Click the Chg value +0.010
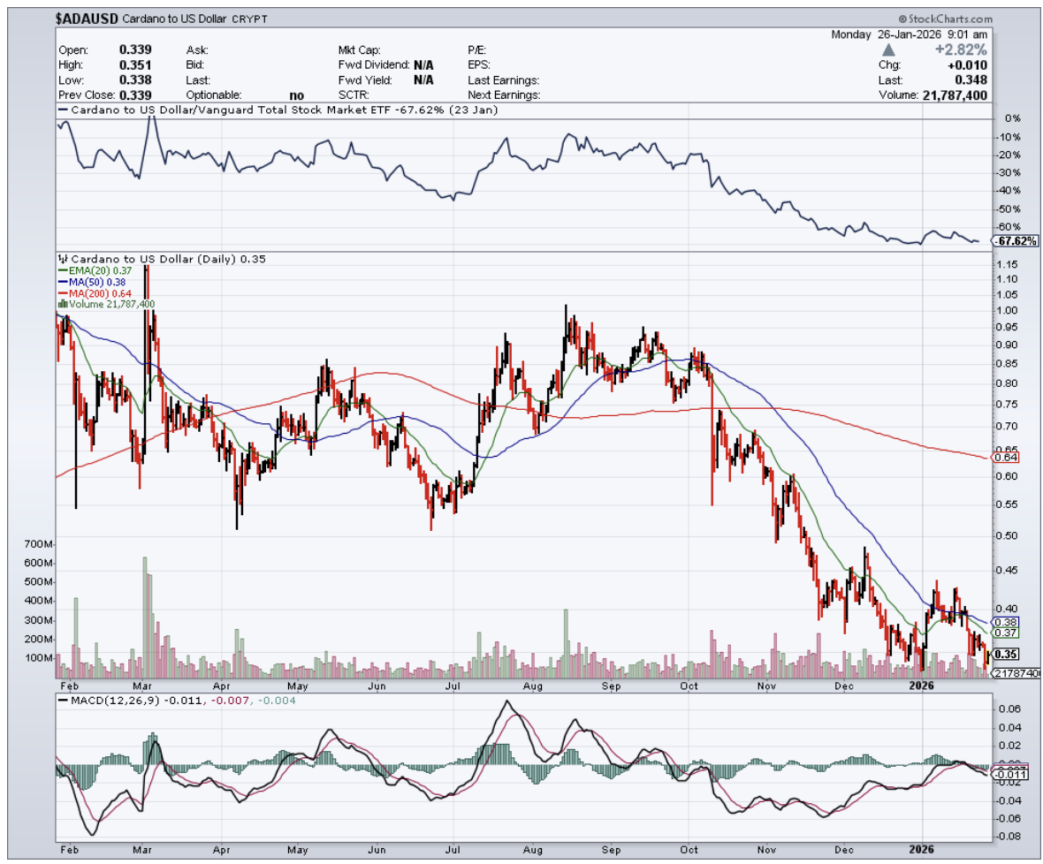This screenshot has width=1043, height=864. [x=968, y=65]
